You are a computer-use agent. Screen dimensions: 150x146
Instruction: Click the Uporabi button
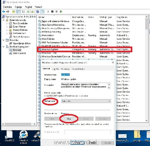[x=107, y=143]
